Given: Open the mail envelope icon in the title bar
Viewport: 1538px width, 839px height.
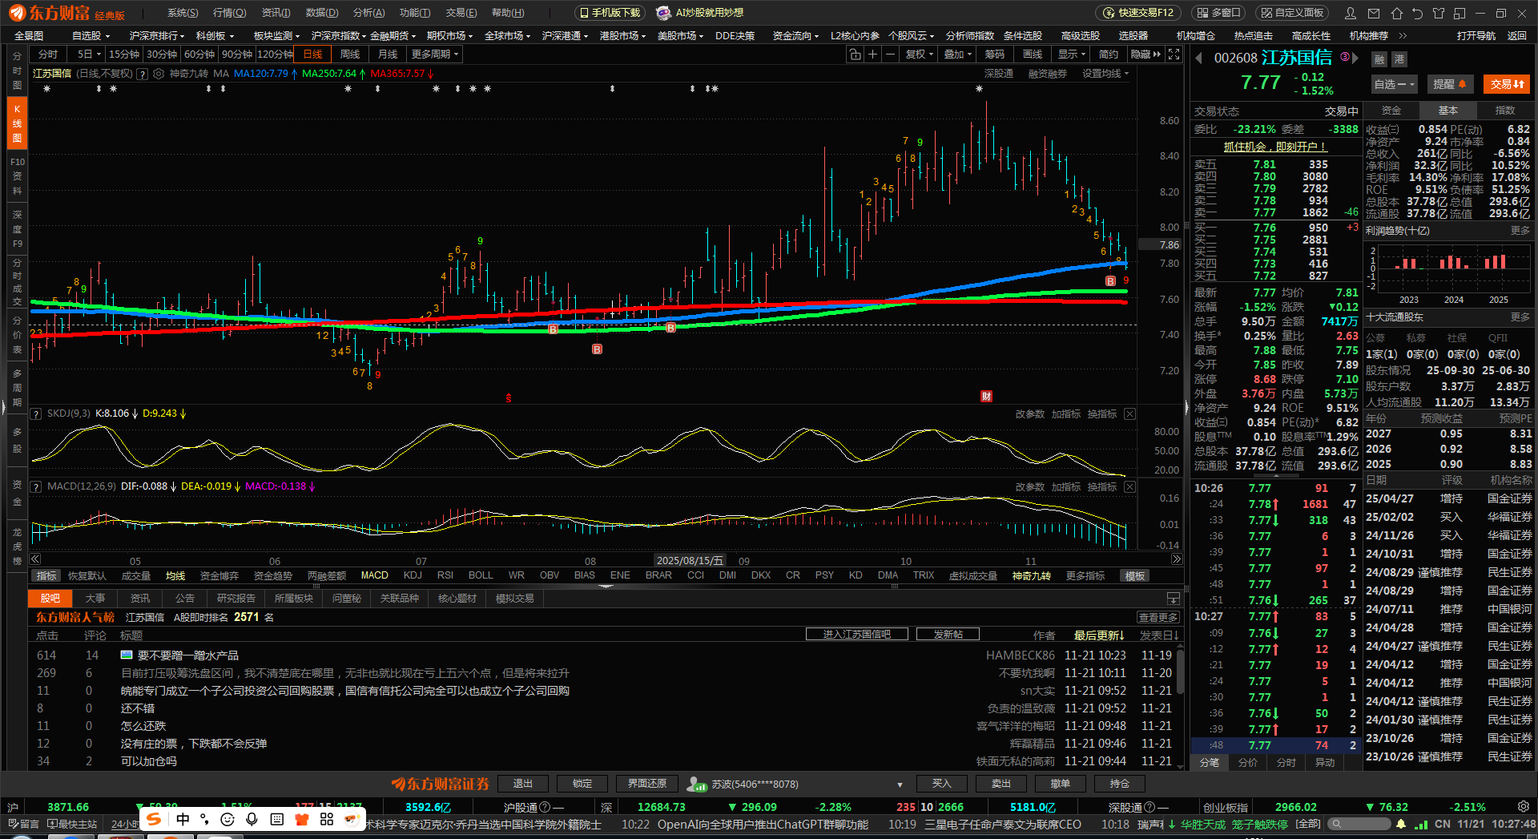Looking at the screenshot, I should (1374, 13).
